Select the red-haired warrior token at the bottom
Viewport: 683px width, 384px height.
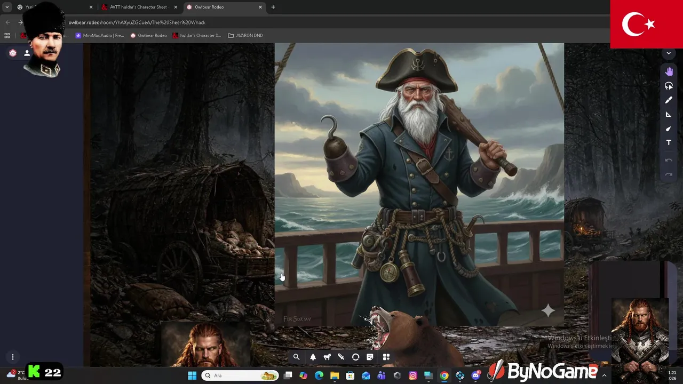(205, 345)
